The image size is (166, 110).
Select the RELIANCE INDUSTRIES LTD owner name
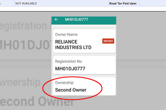(x=73, y=45)
